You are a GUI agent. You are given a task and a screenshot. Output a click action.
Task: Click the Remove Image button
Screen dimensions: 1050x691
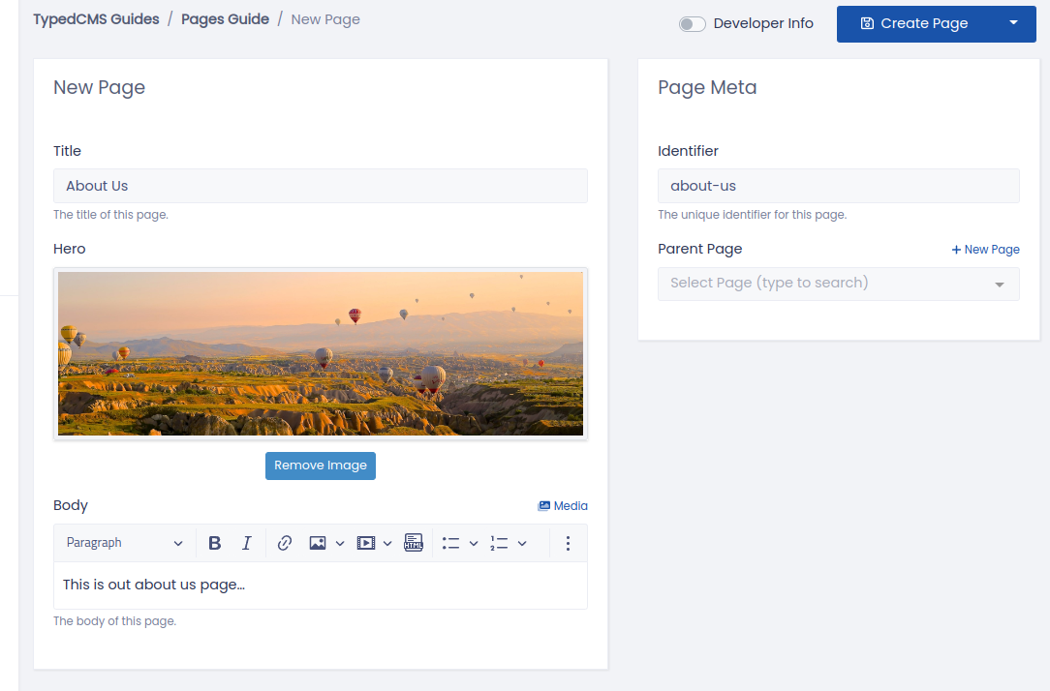click(320, 466)
